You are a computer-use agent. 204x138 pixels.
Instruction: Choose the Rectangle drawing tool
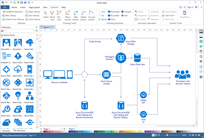(x=113, y=12)
